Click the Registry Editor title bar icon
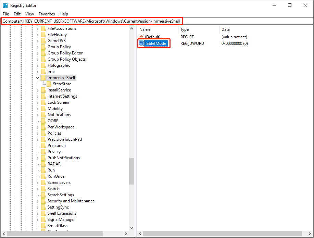 5,5
